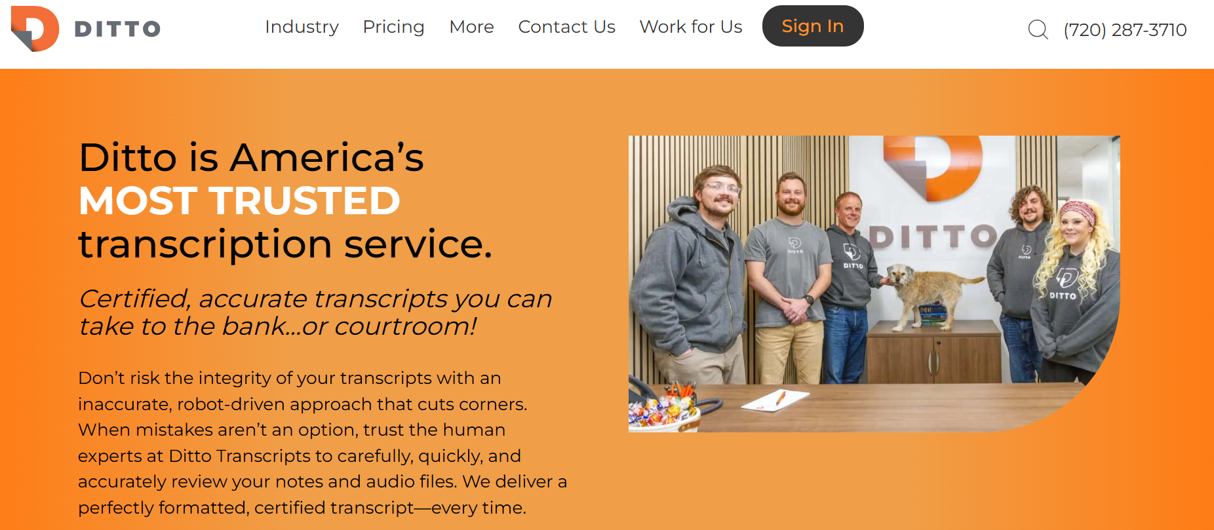Click the 'Don't risk the integrity' paragraph
The width and height of the screenshot is (1214, 530).
(322, 443)
